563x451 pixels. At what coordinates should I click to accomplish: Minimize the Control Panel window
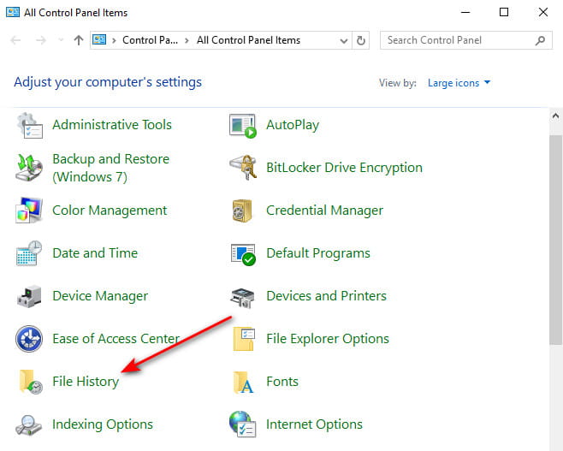[465, 12]
